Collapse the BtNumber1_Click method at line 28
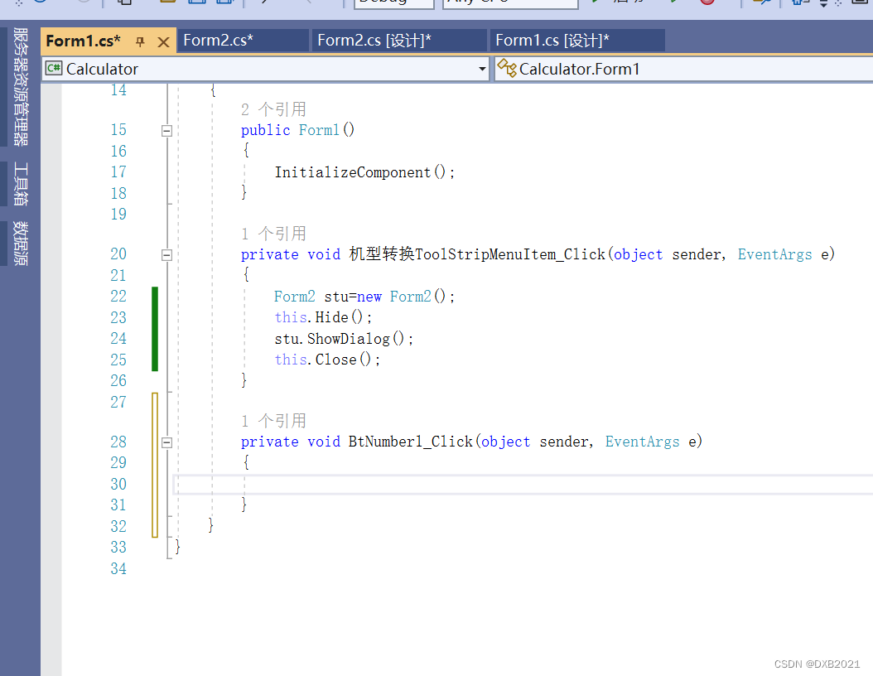 (x=166, y=442)
